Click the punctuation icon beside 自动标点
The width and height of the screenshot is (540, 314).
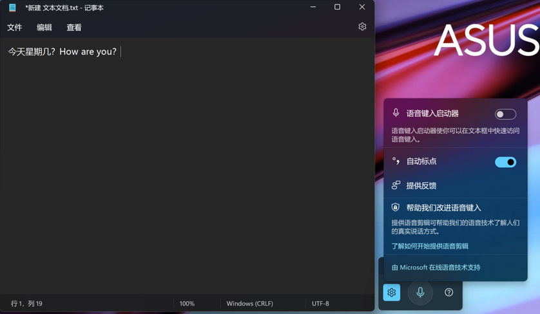click(396, 161)
